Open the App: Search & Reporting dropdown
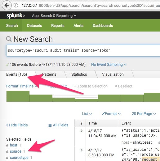Viewport: 160px width, 161px height. point(54,16)
